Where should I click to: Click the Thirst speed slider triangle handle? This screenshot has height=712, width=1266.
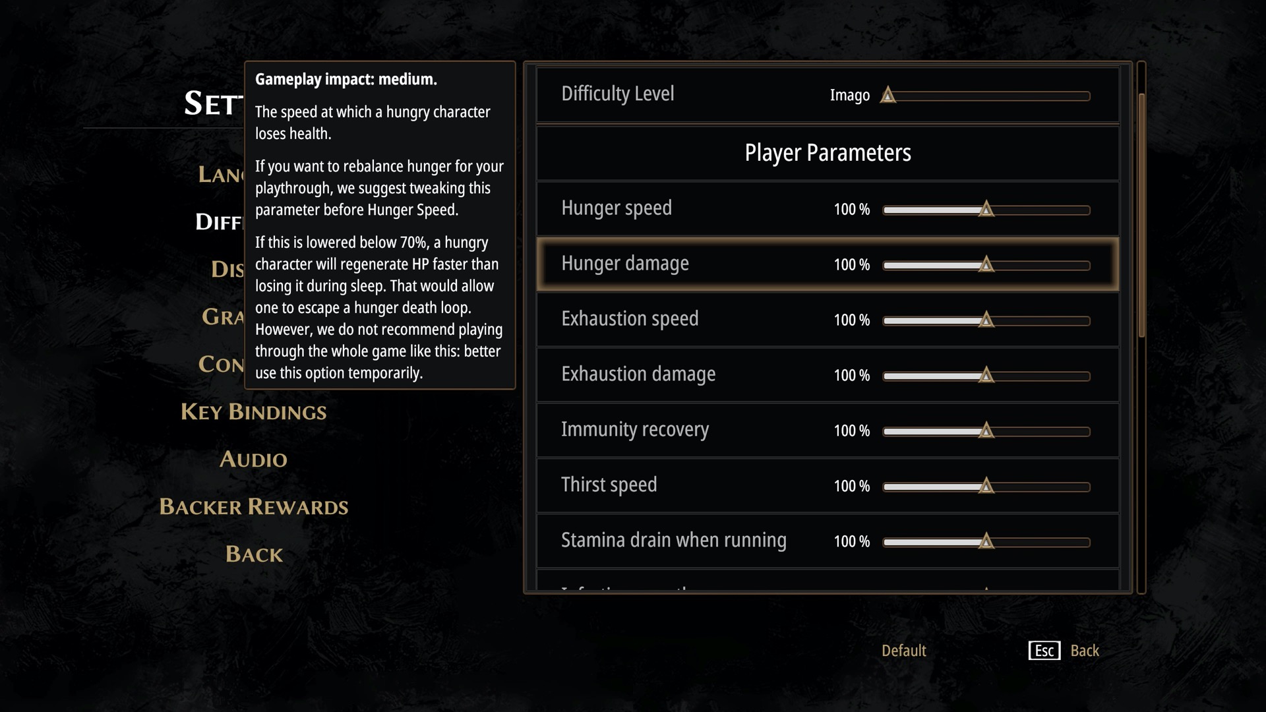986,486
